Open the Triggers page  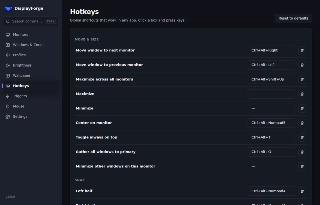pyautogui.click(x=31, y=96)
